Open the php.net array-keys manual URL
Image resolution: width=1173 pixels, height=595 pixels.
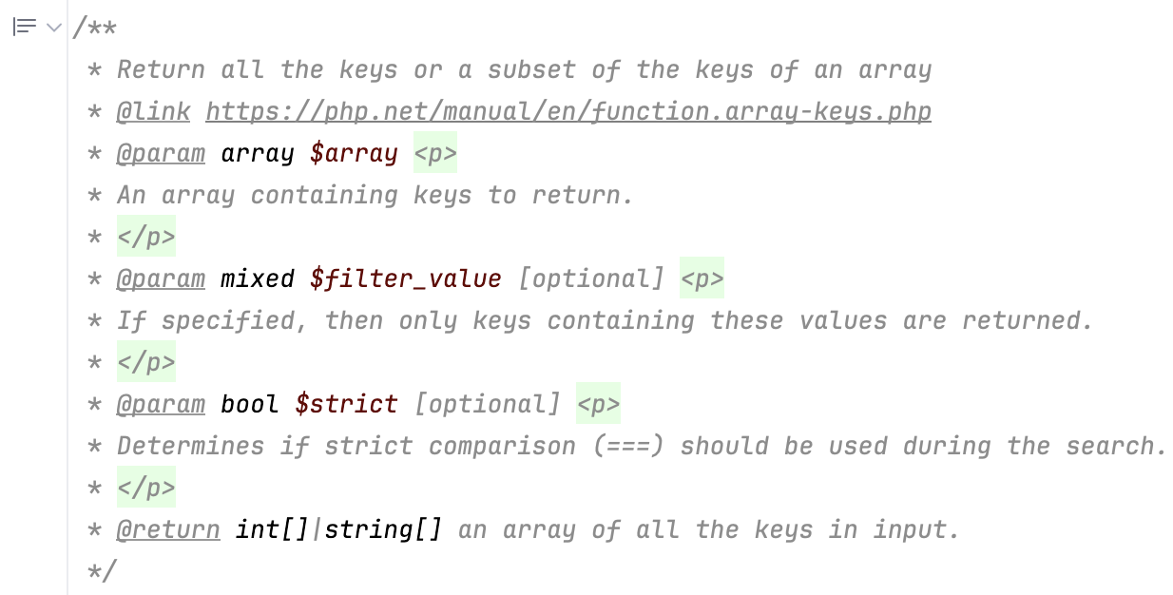[x=567, y=111]
